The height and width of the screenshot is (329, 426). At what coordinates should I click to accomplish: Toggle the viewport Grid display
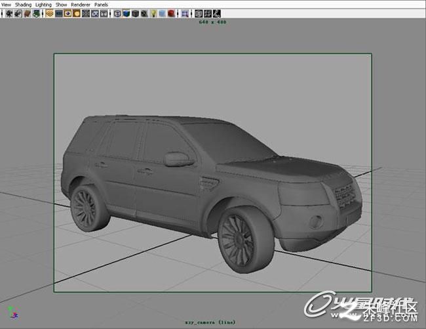click(x=50, y=13)
